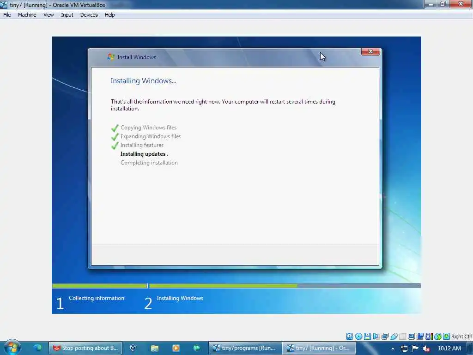Open the File Explorer taskbar icon
Viewport: 473px width, 355px height.
point(154,348)
